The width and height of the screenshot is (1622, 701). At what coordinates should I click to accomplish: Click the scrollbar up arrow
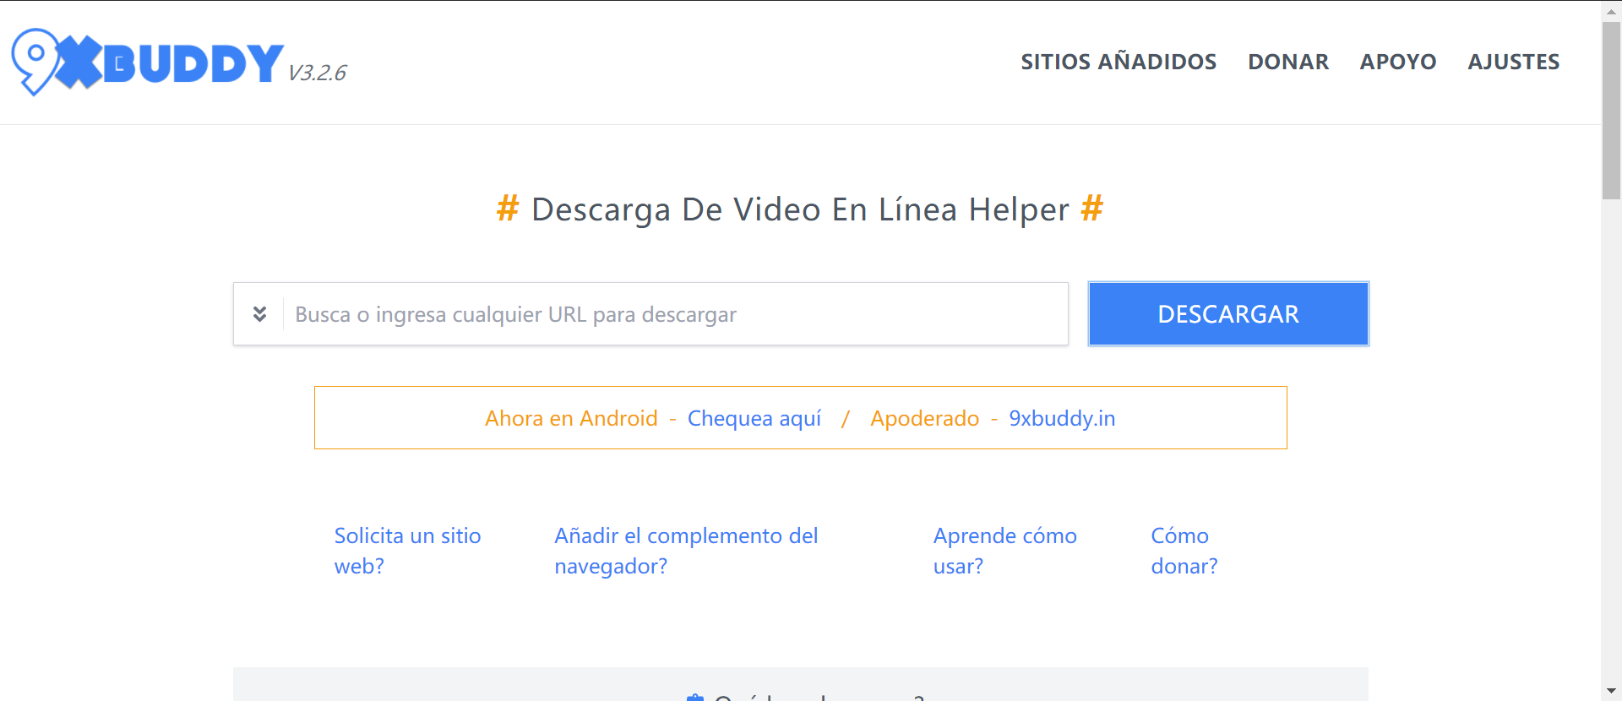coord(1611,10)
